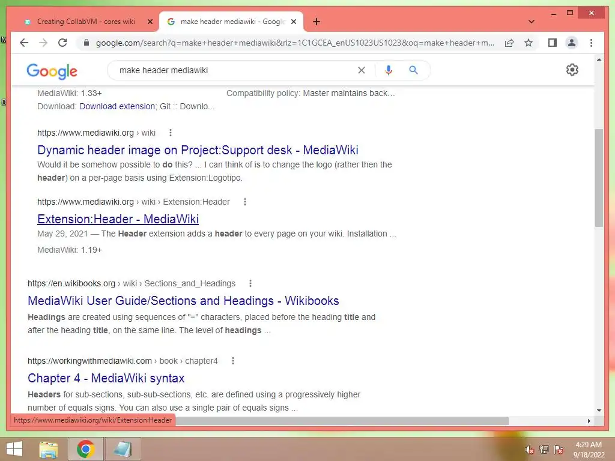Click the horizontal scrollbar thumb
The width and height of the screenshot is (615, 461).
tap(342, 421)
